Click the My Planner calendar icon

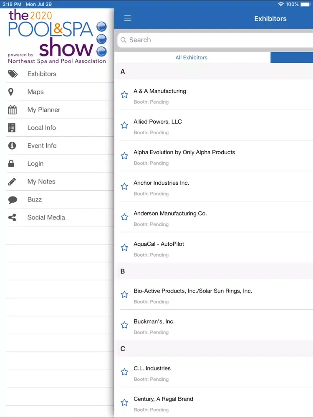[12, 110]
